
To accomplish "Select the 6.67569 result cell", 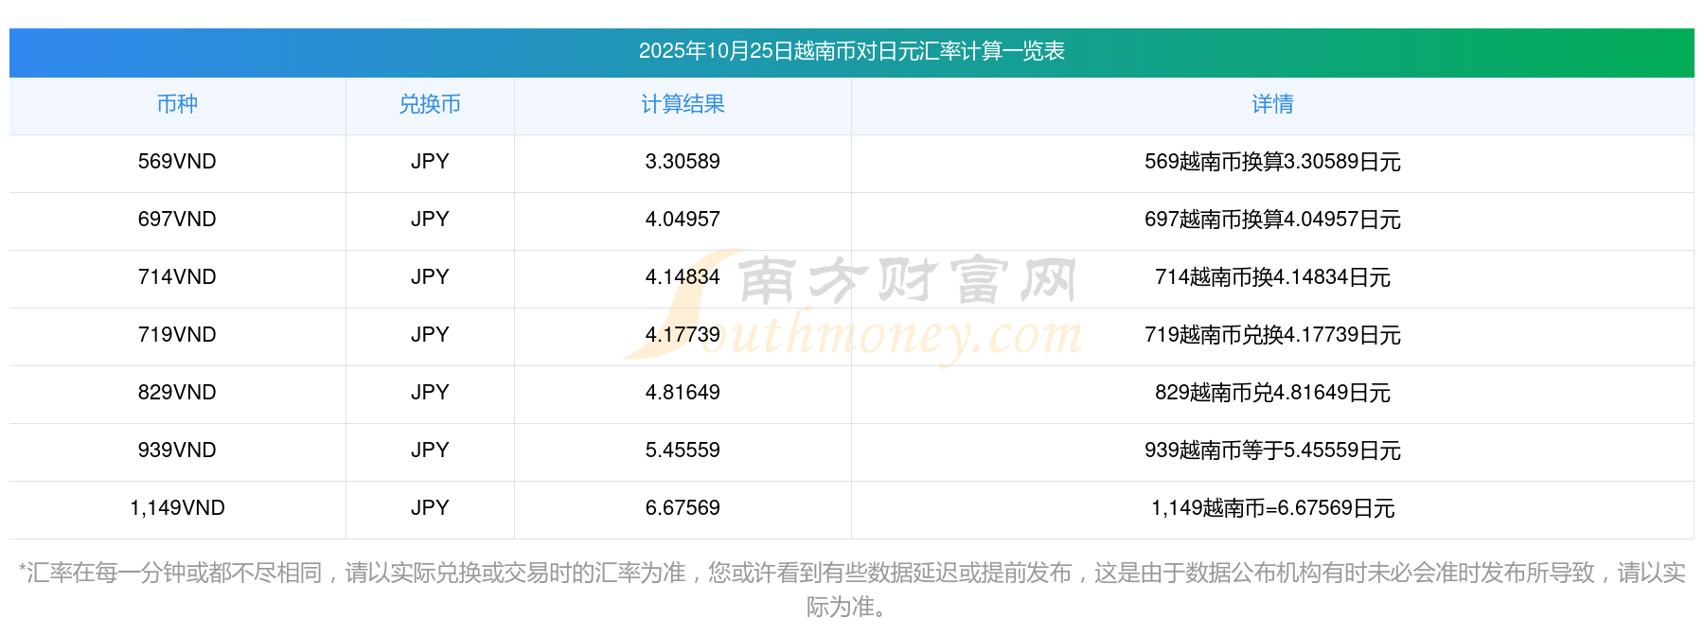I will [683, 508].
